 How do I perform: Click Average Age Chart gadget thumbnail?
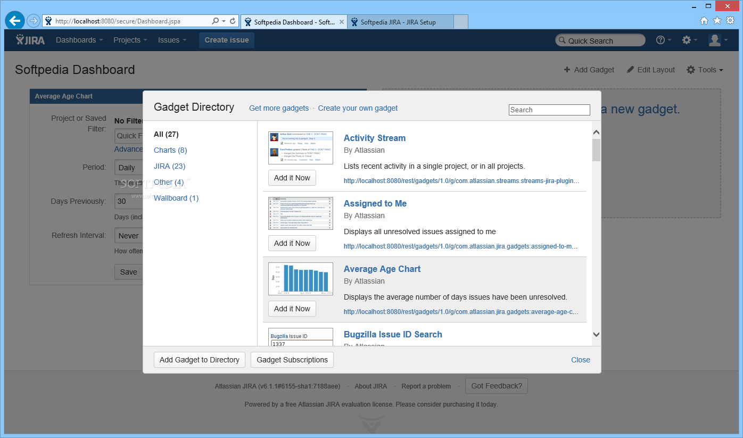click(301, 279)
